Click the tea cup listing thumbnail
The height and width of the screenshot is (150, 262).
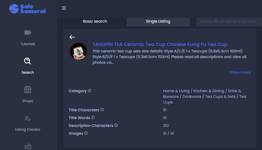point(78,51)
